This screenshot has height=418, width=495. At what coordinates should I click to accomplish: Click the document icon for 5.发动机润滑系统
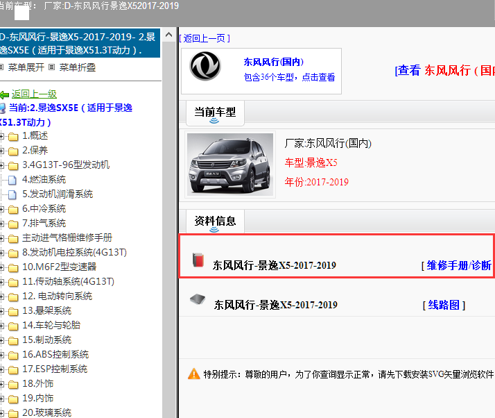pos(12,195)
